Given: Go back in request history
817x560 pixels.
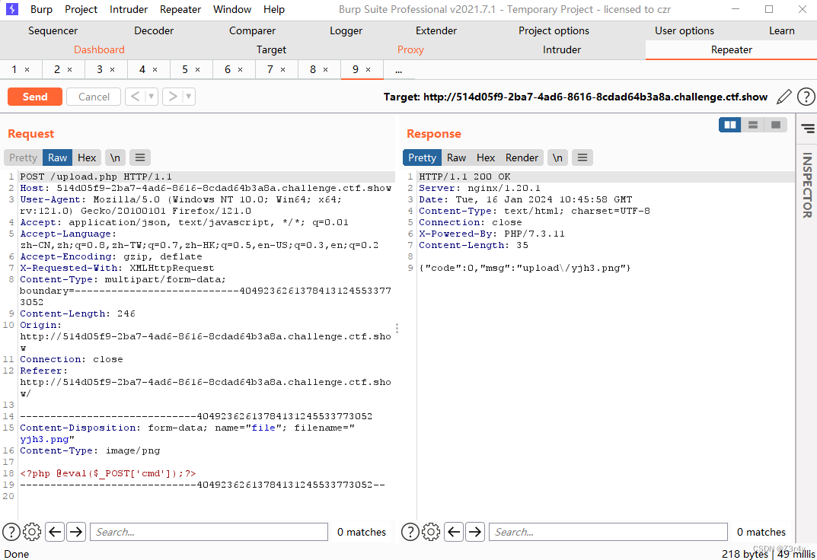Looking at the screenshot, I should pyautogui.click(x=135, y=97).
